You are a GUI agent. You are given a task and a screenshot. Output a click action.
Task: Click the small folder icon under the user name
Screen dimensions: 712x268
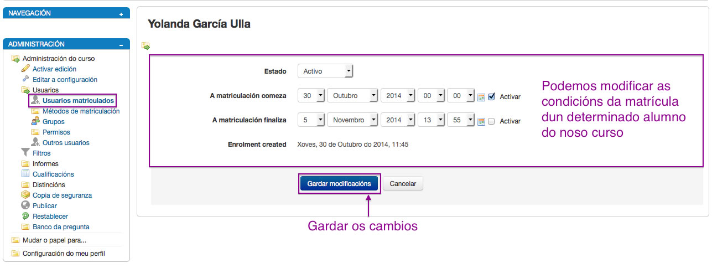145,45
